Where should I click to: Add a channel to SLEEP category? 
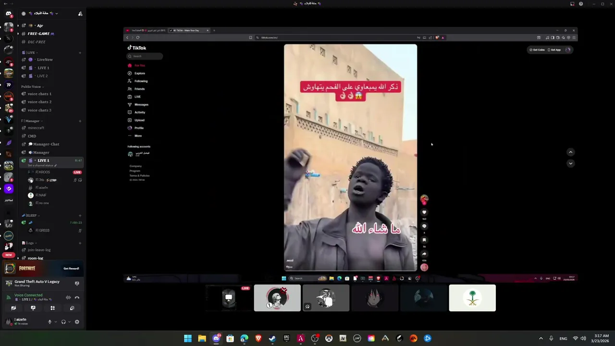(x=80, y=215)
